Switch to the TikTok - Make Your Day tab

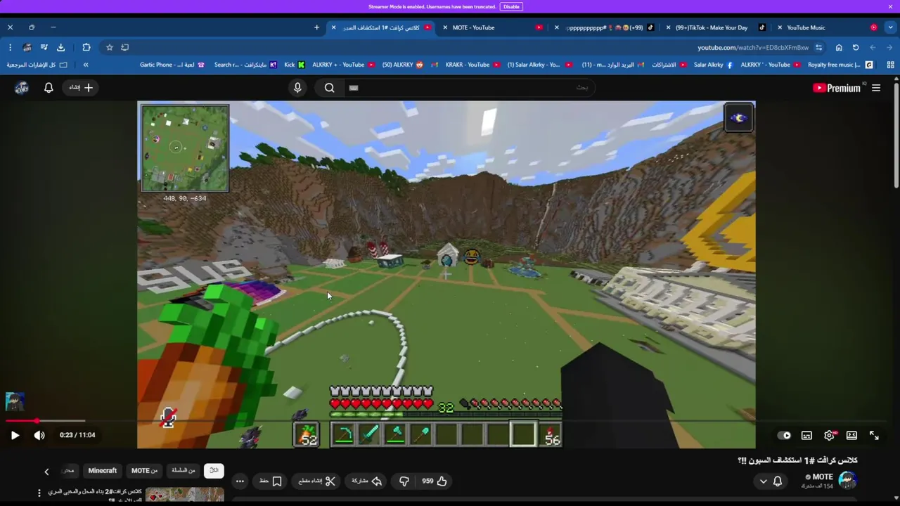pos(715,27)
